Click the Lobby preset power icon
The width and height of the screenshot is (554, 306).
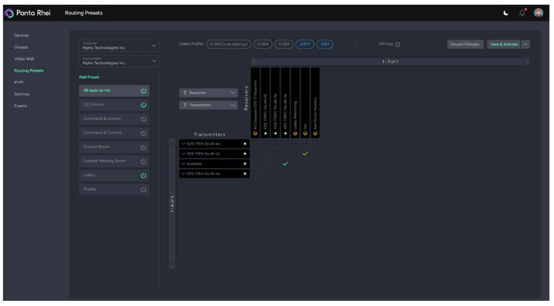143,174
